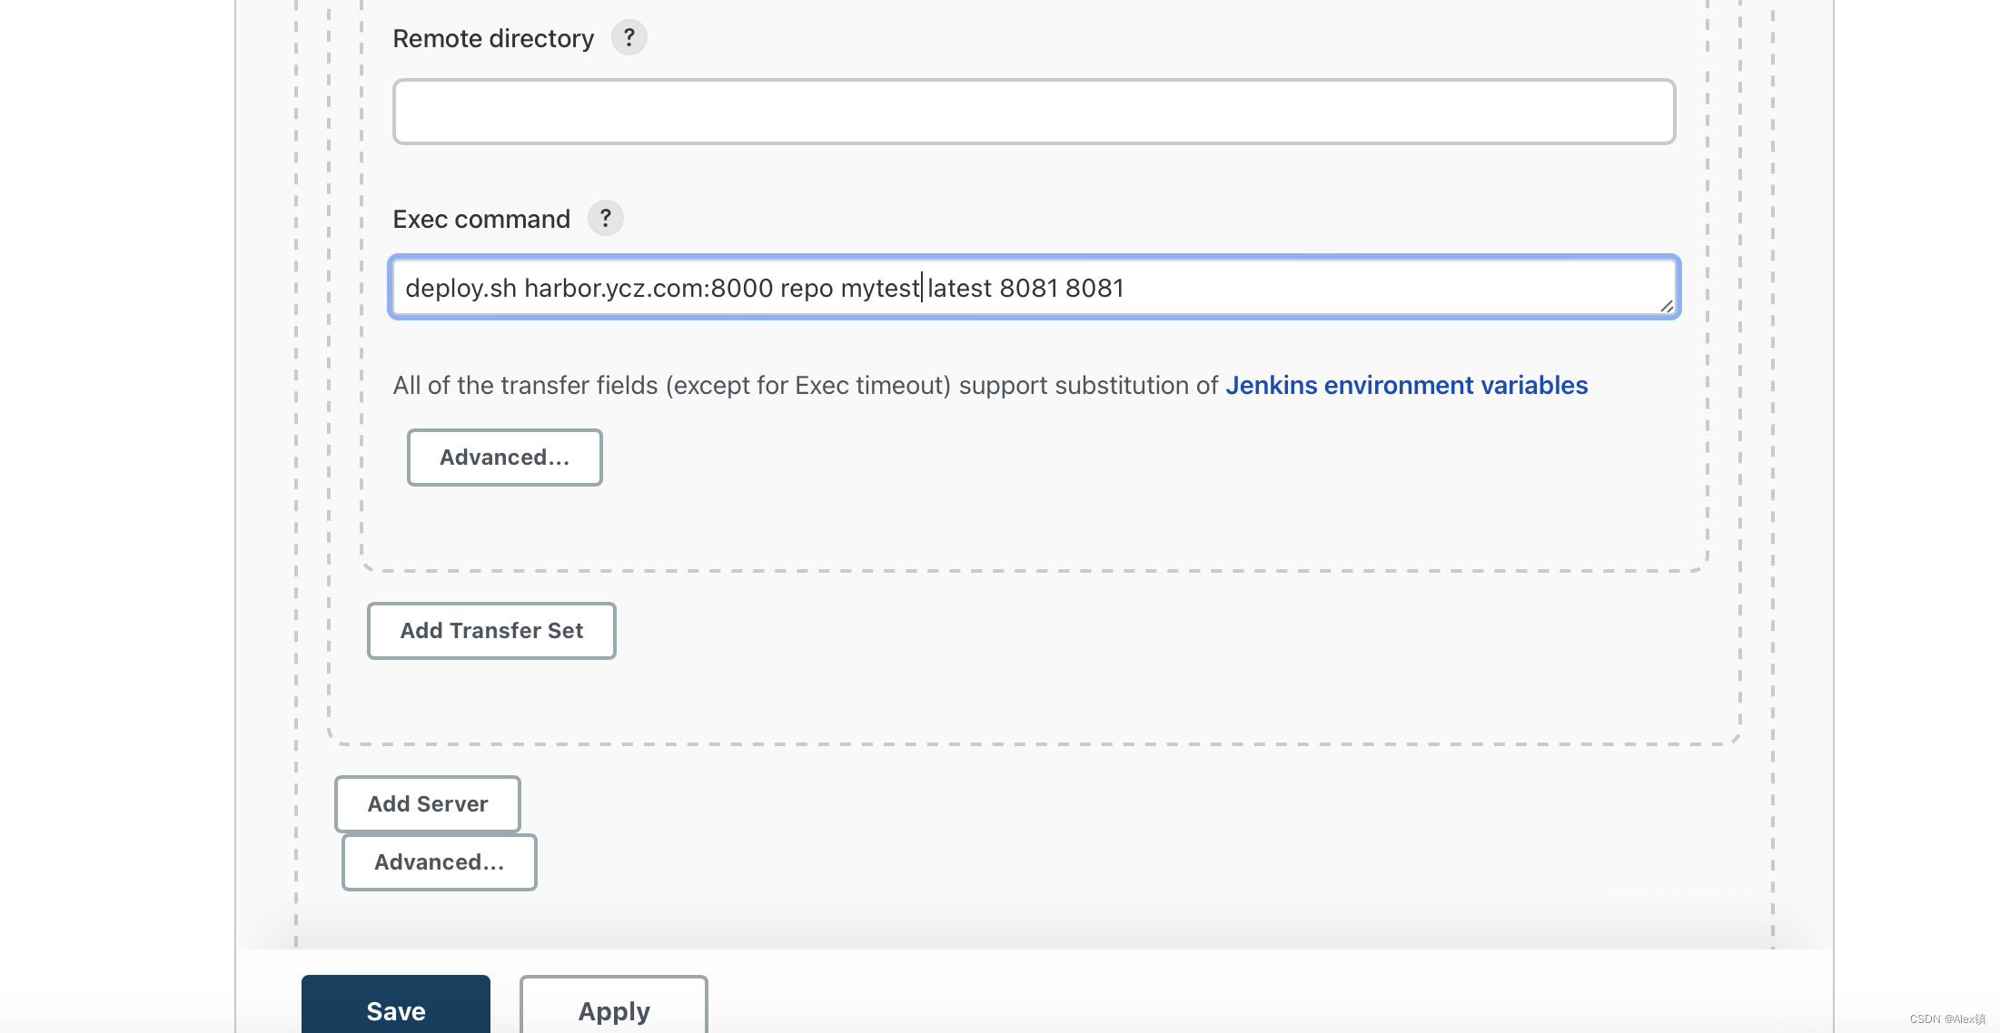This screenshot has width=2000, height=1033.
Task: Open the Jenkins environment variables link
Action: point(1406,386)
